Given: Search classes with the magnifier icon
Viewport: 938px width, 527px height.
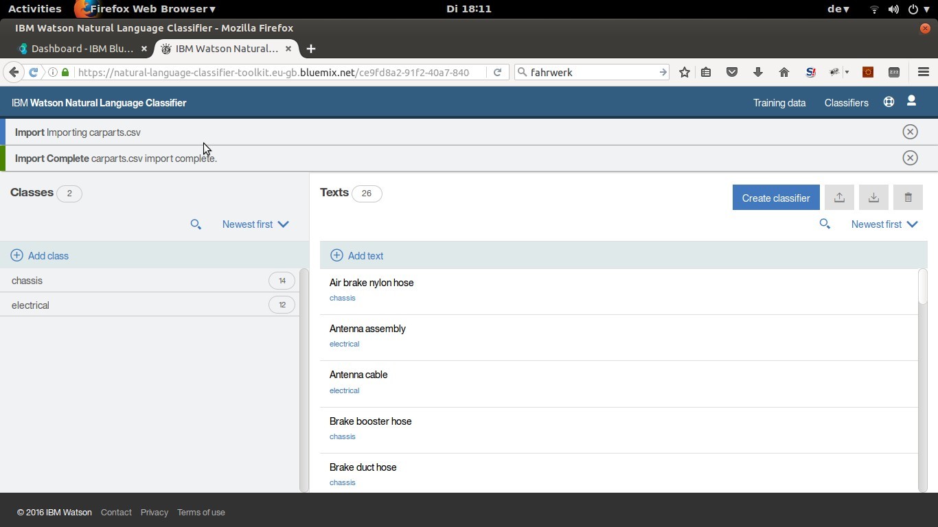Looking at the screenshot, I should [x=196, y=224].
